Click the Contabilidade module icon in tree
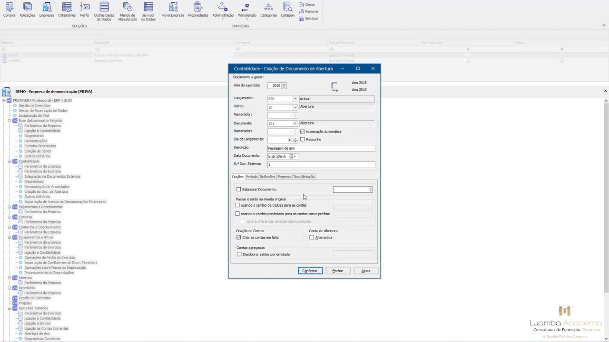 (x=15, y=161)
